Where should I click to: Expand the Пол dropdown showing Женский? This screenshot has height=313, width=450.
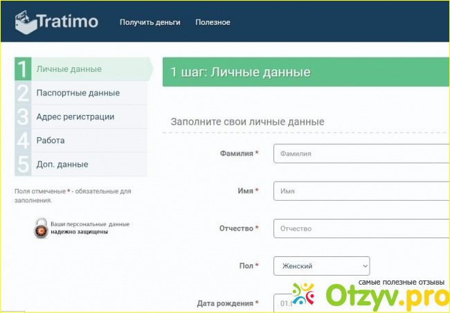point(321,266)
